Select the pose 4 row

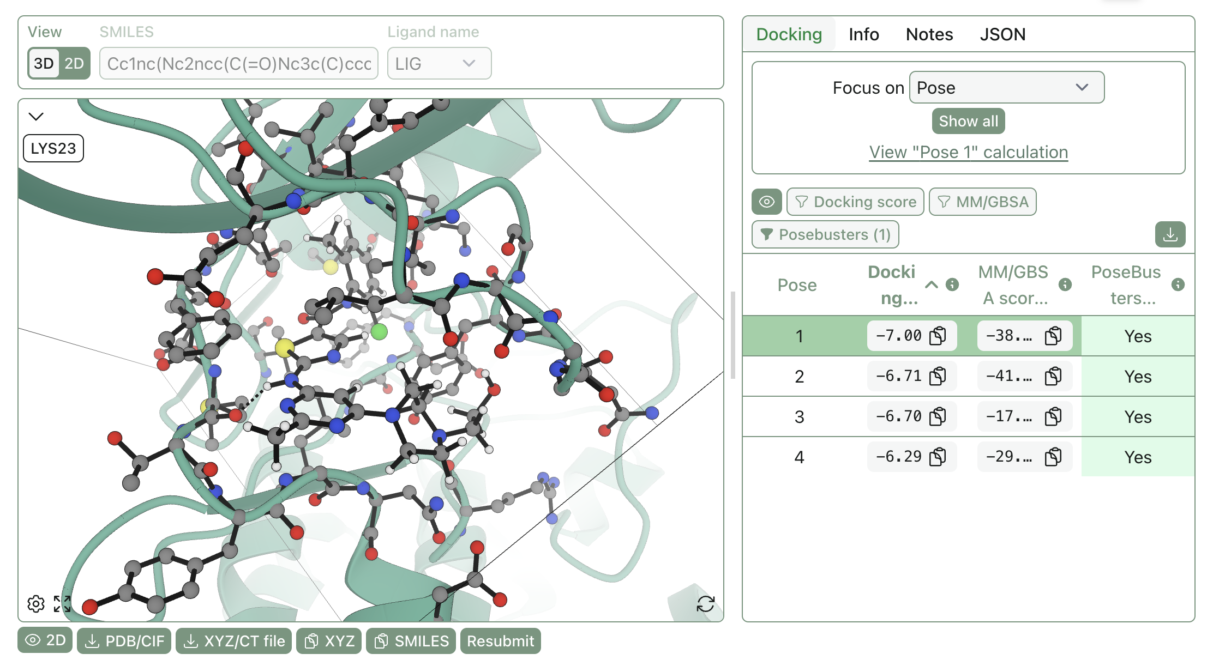click(968, 457)
